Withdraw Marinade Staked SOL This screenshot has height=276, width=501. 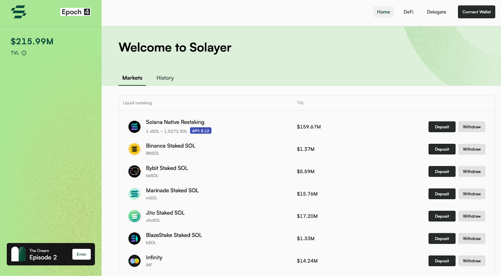[472, 194]
